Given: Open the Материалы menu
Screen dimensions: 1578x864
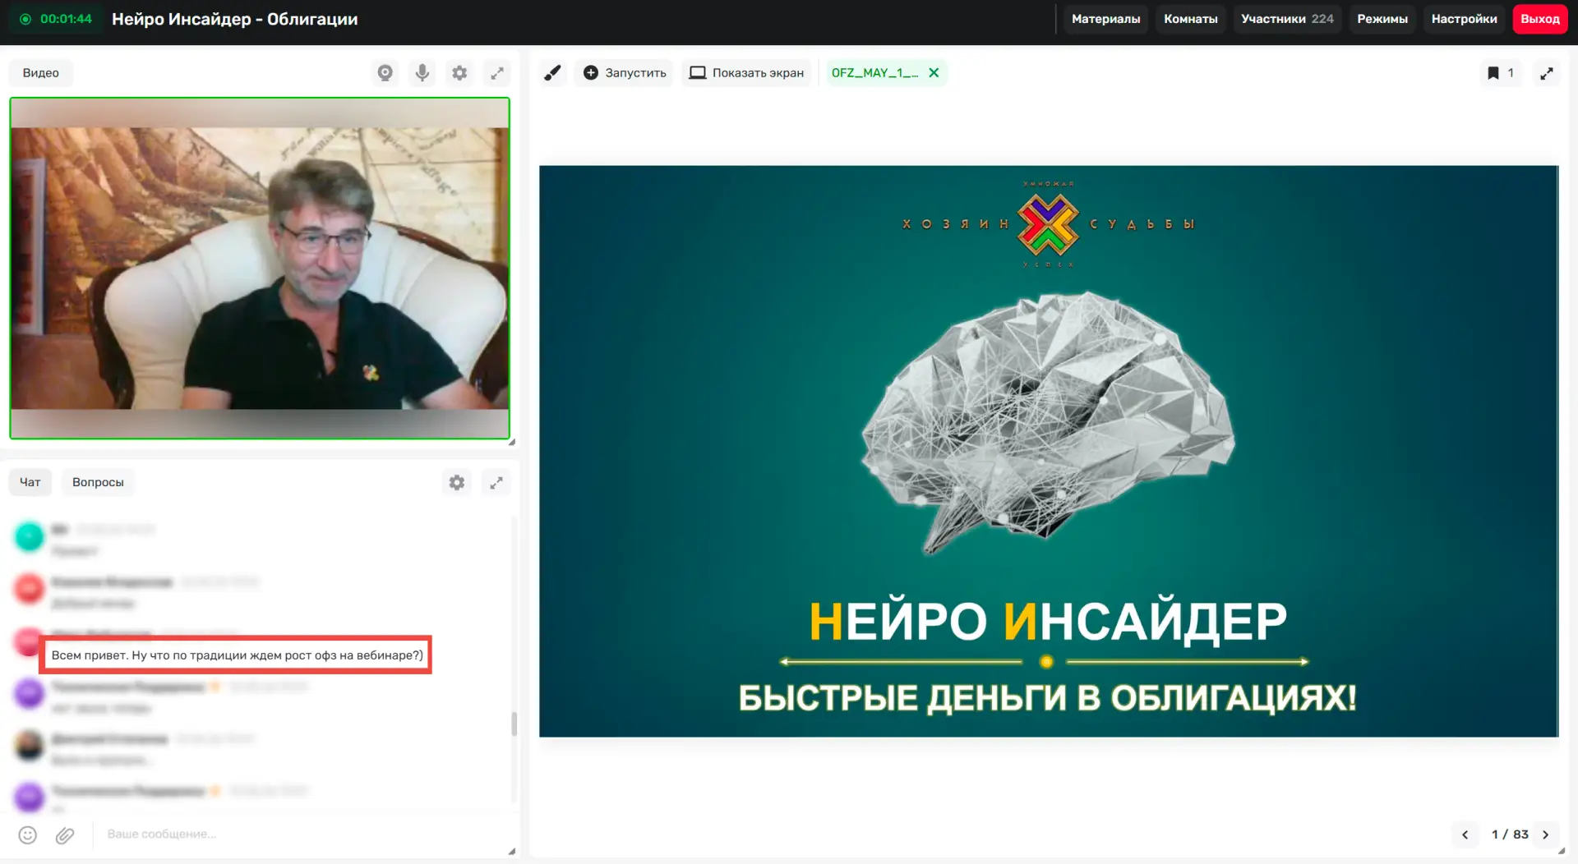Looking at the screenshot, I should point(1105,19).
